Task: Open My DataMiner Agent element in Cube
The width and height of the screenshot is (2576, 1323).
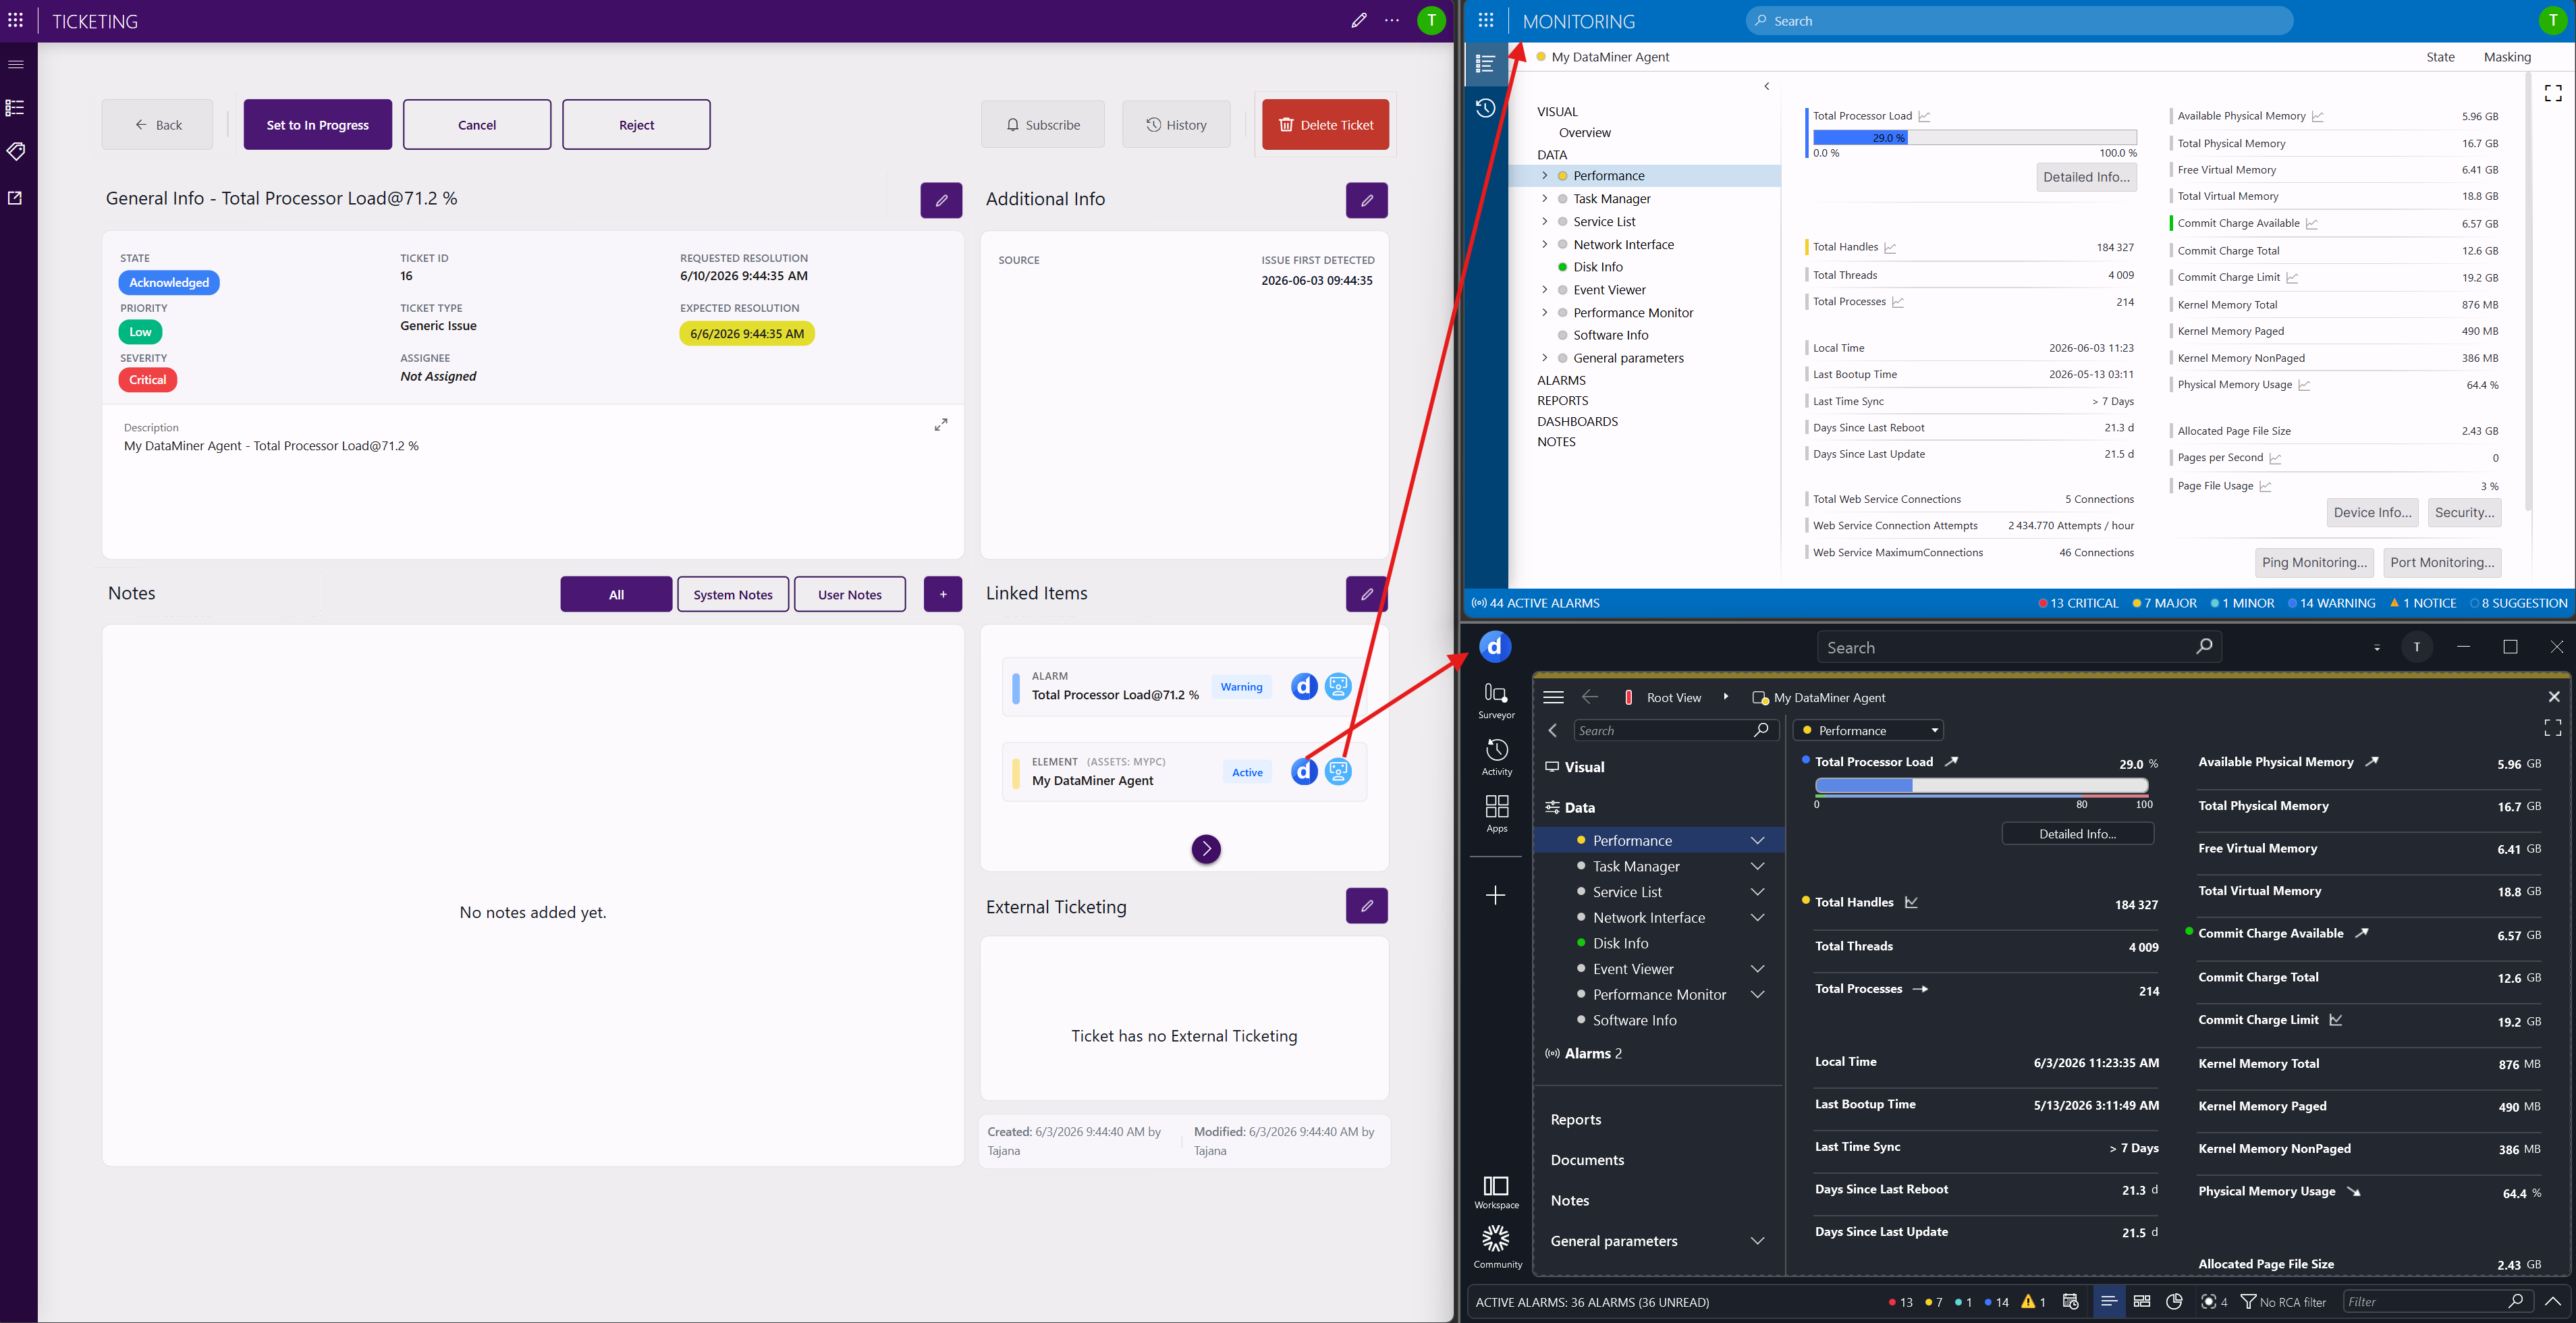Action: (x=1304, y=771)
